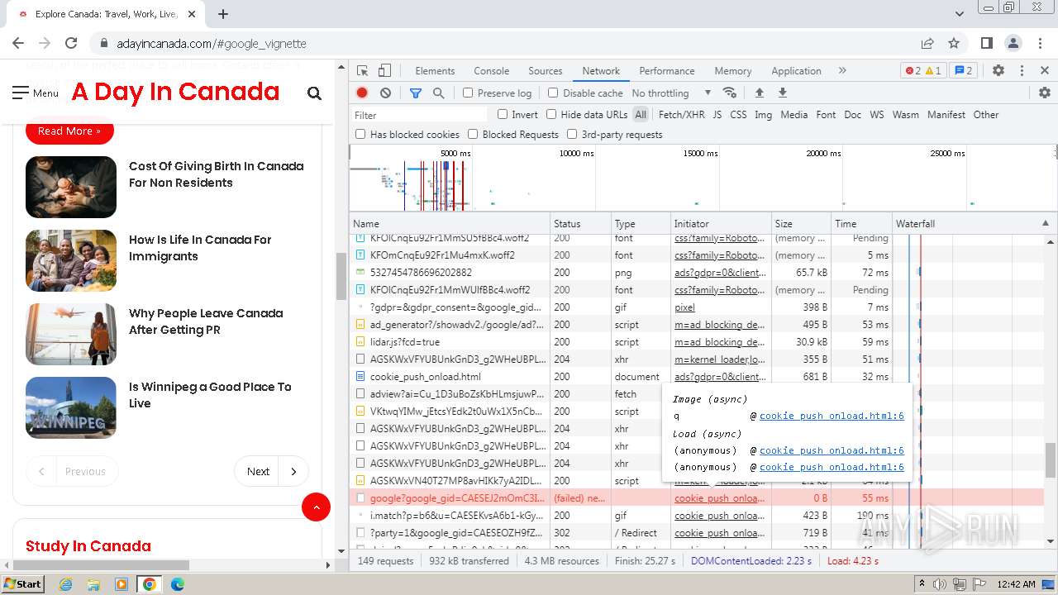Switch to the Elements tab

pos(435,71)
